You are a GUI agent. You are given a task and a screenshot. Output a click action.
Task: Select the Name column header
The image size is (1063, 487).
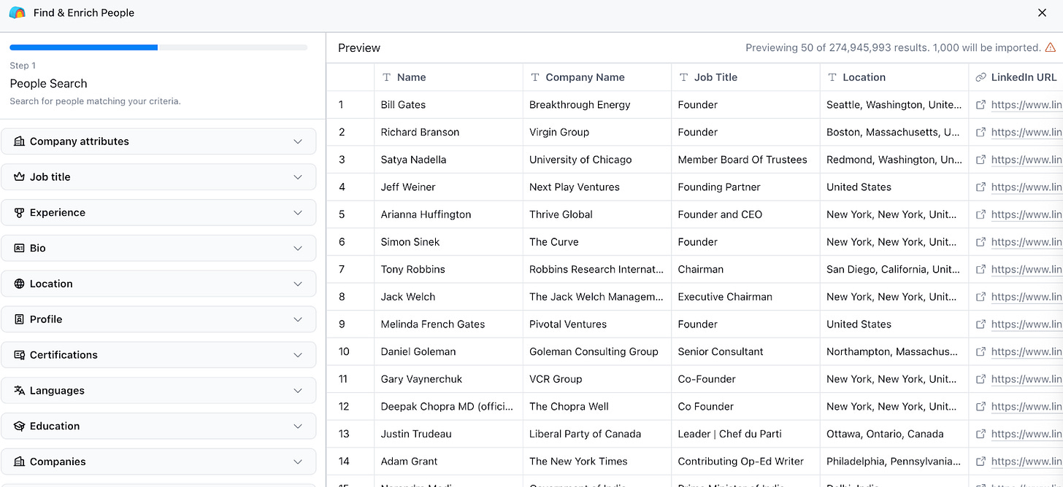pyautogui.click(x=448, y=77)
